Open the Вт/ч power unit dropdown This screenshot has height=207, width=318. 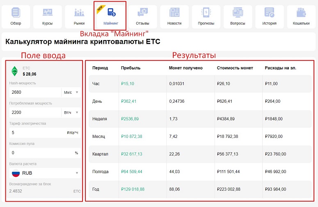click(71, 112)
